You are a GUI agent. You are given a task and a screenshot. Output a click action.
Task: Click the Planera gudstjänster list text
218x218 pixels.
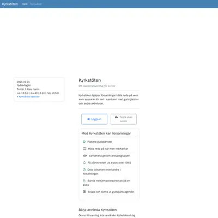coord(100,142)
